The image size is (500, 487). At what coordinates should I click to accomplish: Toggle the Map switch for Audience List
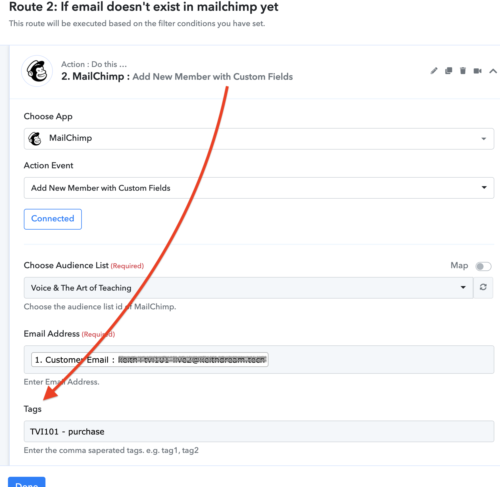click(x=483, y=266)
